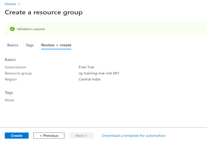
Task: Switch to the Basics tab
Action: (x=13, y=45)
